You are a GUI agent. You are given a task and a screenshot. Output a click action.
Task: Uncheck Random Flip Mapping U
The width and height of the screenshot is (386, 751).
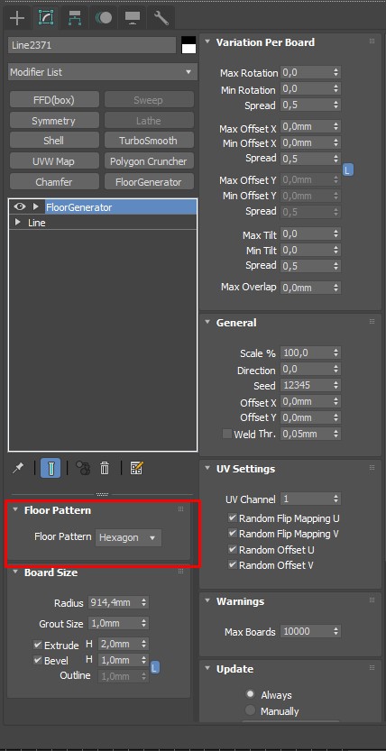pos(233,517)
